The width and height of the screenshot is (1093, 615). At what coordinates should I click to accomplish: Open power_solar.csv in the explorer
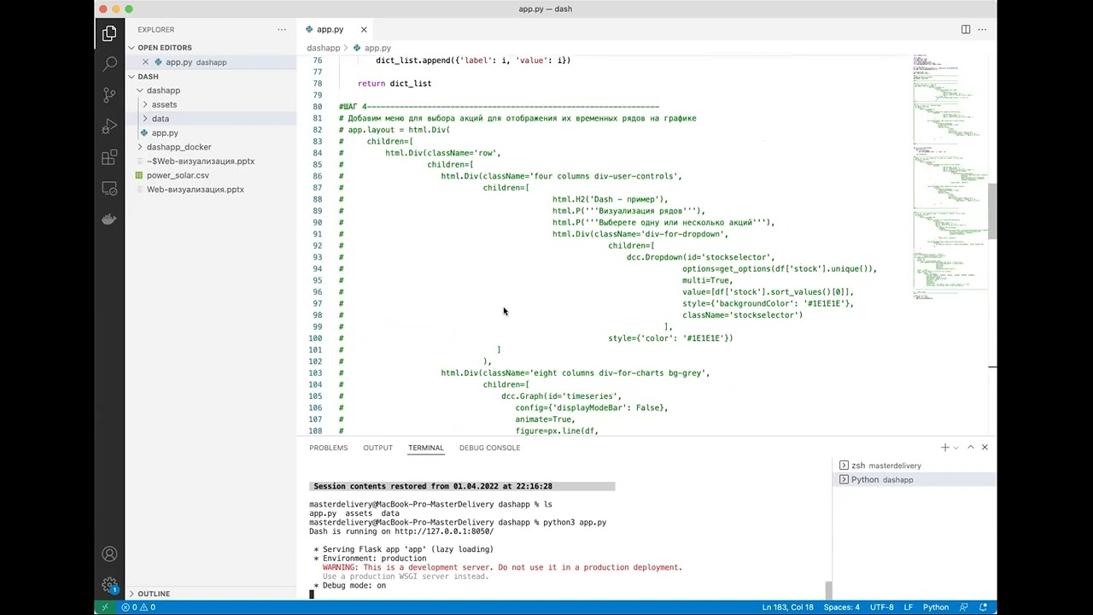tap(178, 175)
